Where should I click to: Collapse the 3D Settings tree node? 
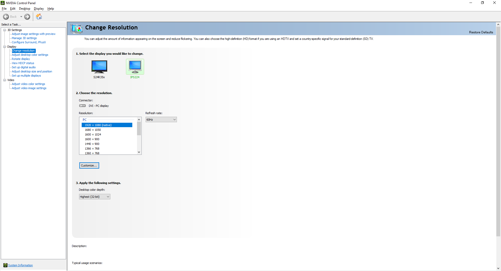(5, 30)
